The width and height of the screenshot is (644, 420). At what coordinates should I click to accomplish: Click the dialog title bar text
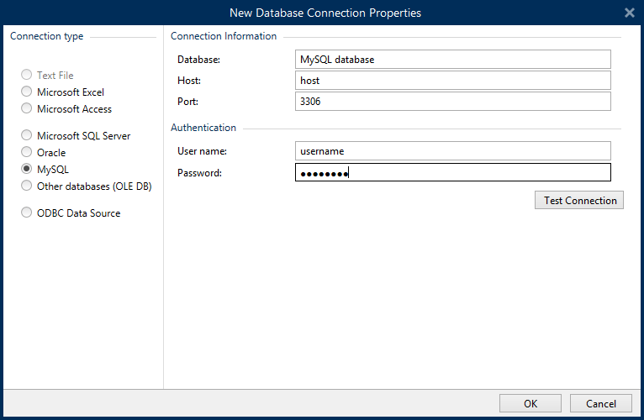[x=325, y=13]
